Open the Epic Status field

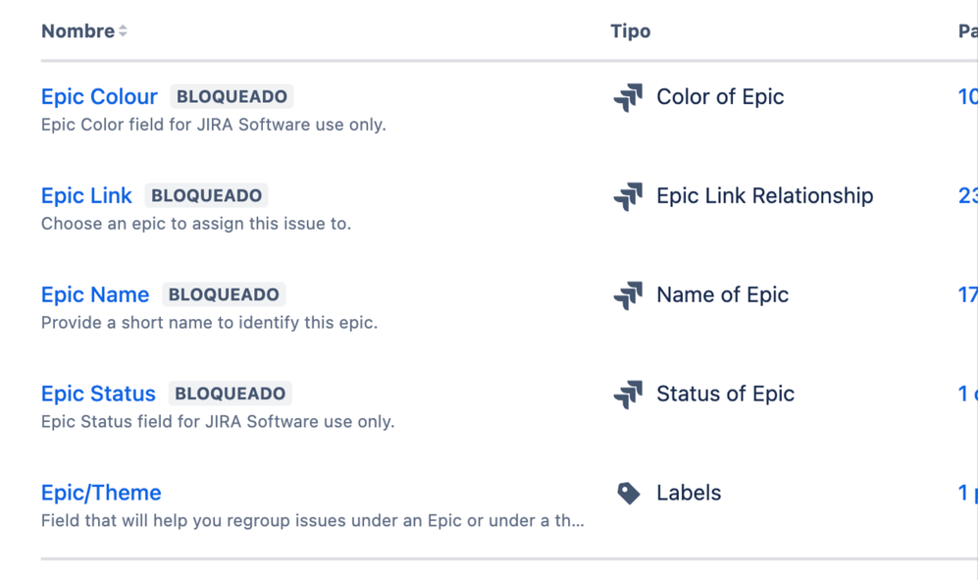tap(98, 394)
